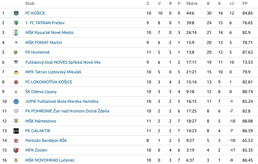Open the ŠK Odeva Lipany club link

click(41, 92)
